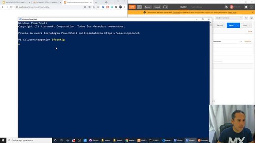
Task: Click taskbar search box Escribe aquí para buscar
Action: [x=29, y=140]
